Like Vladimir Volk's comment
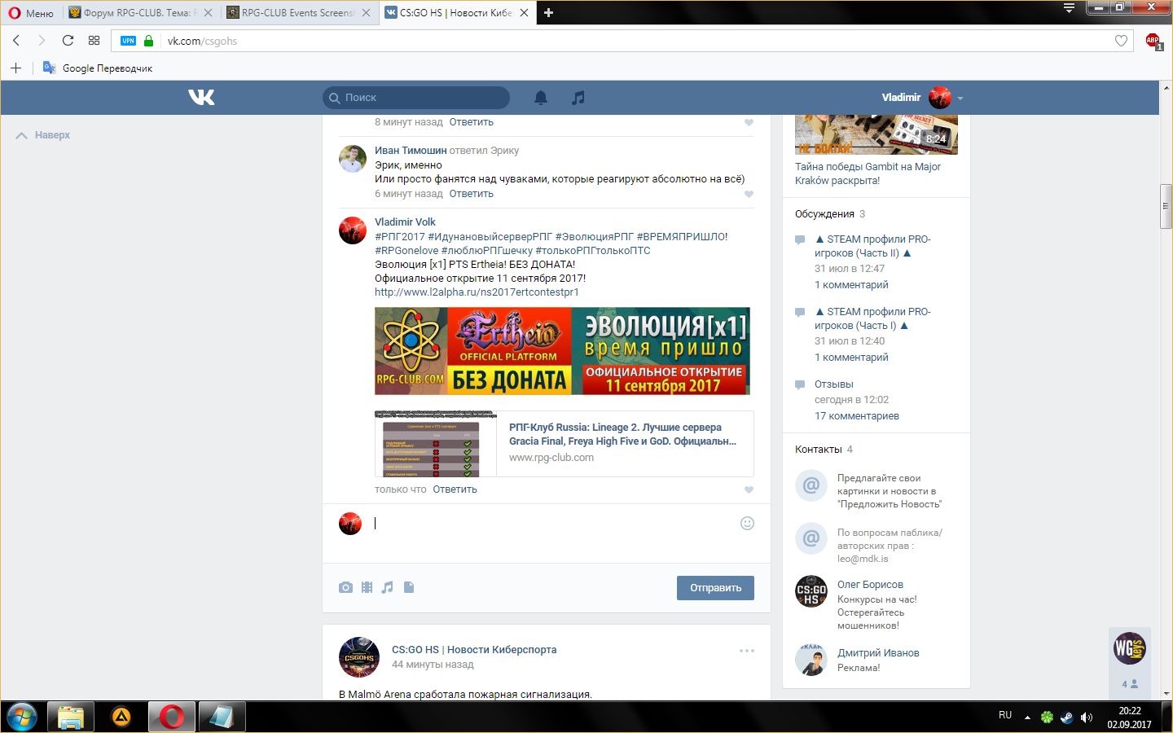Image resolution: width=1173 pixels, height=733 pixels. point(749,489)
